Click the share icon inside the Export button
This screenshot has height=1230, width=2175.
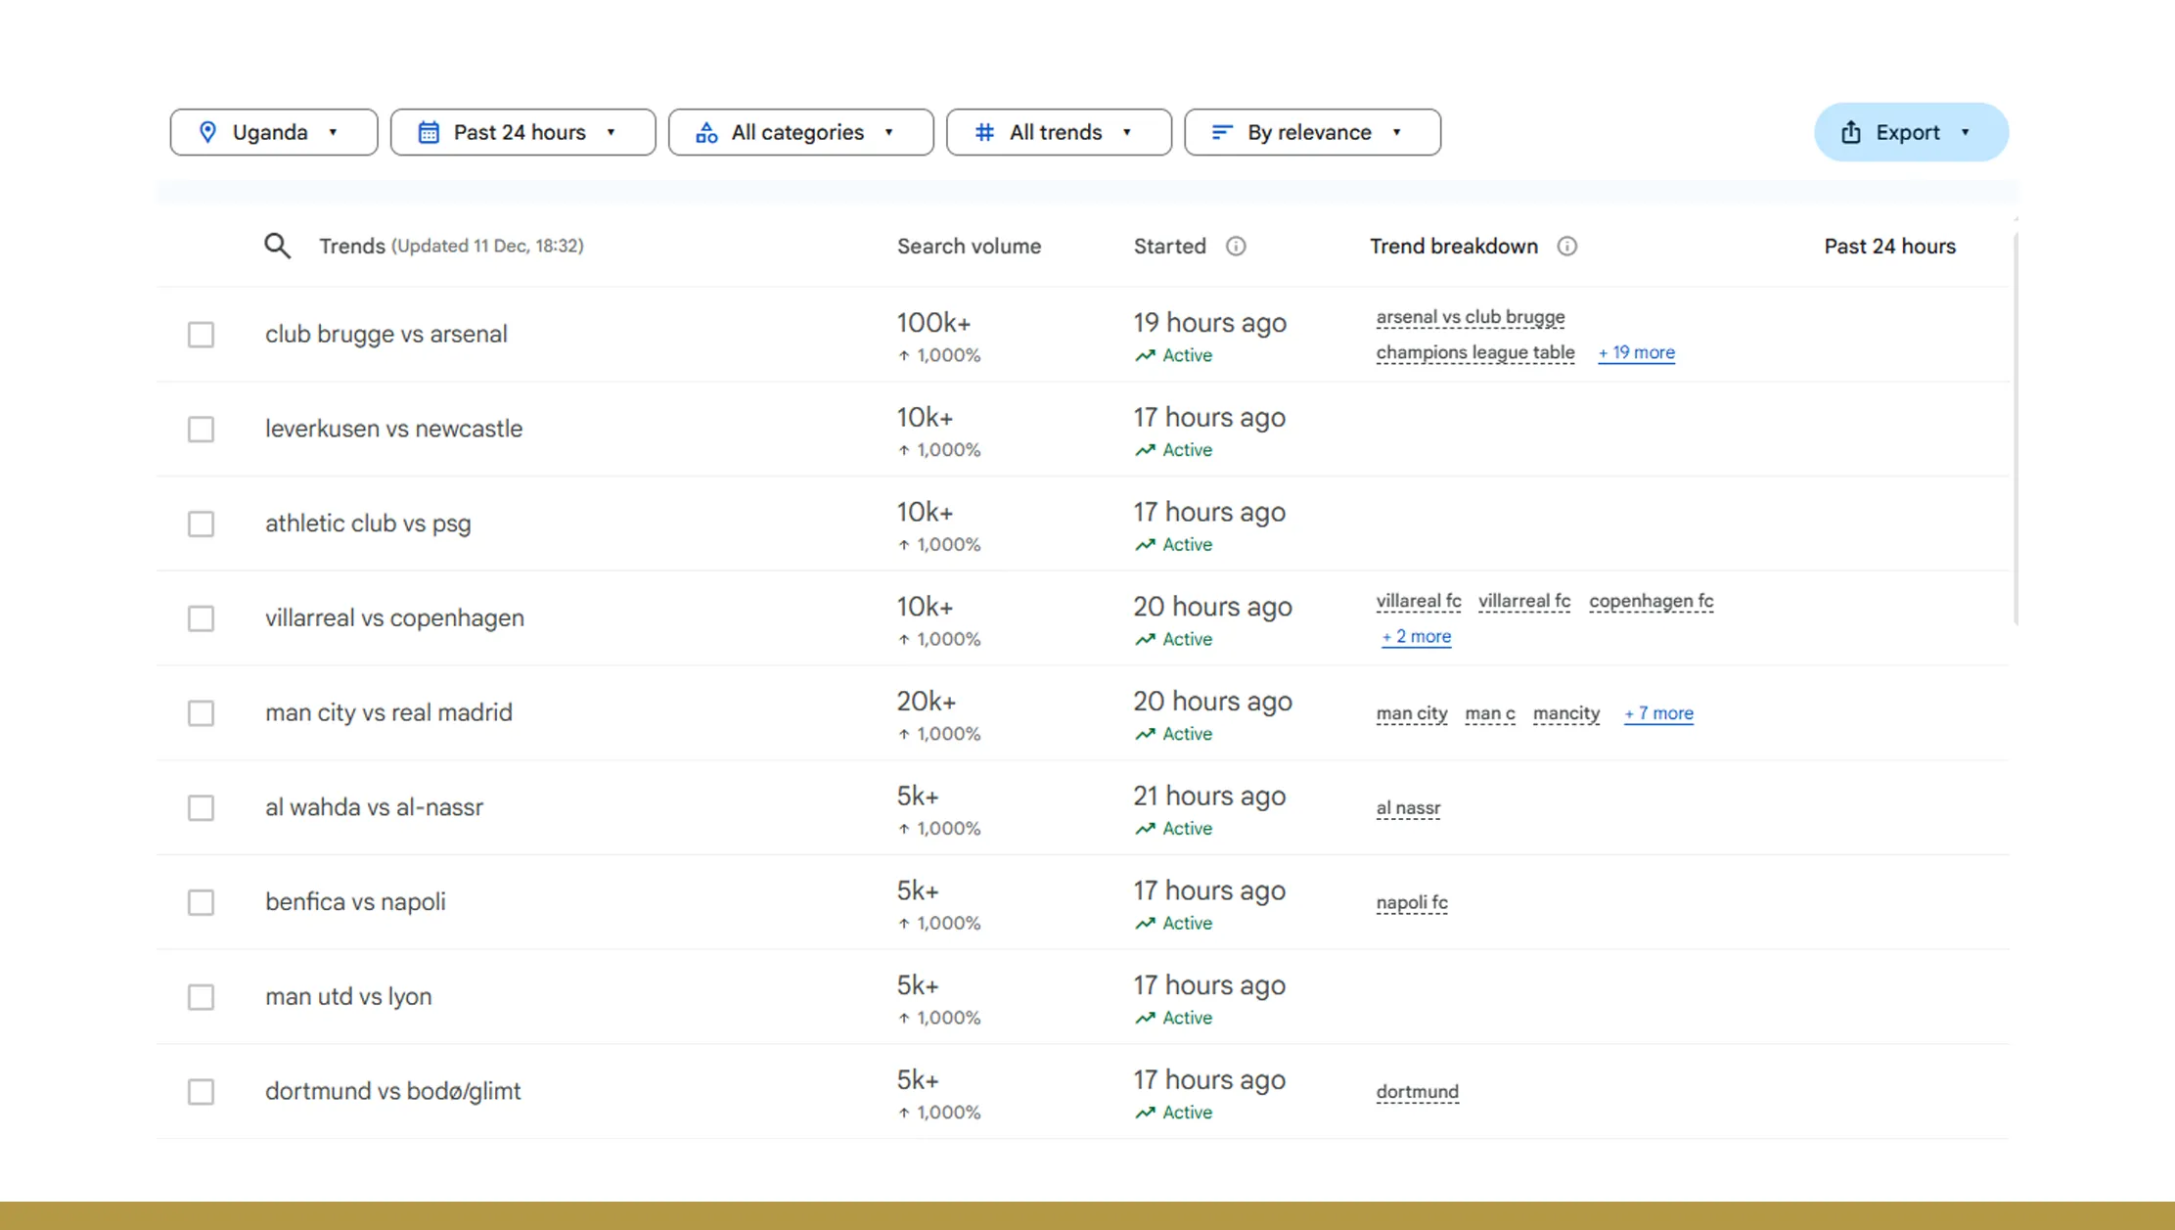(x=1850, y=132)
